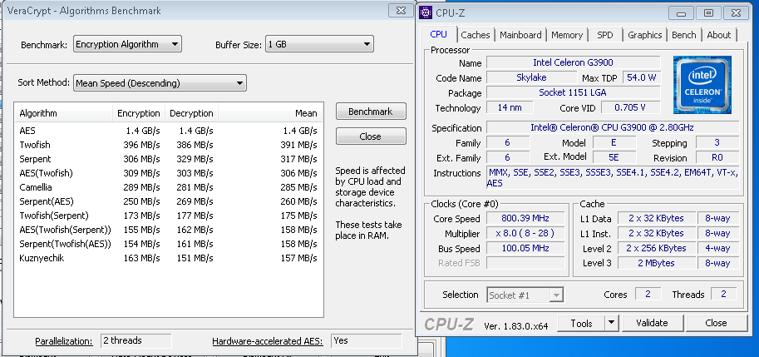759x357 pixels.
Task: Open the Buffer Size dropdown
Action: pos(319,44)
